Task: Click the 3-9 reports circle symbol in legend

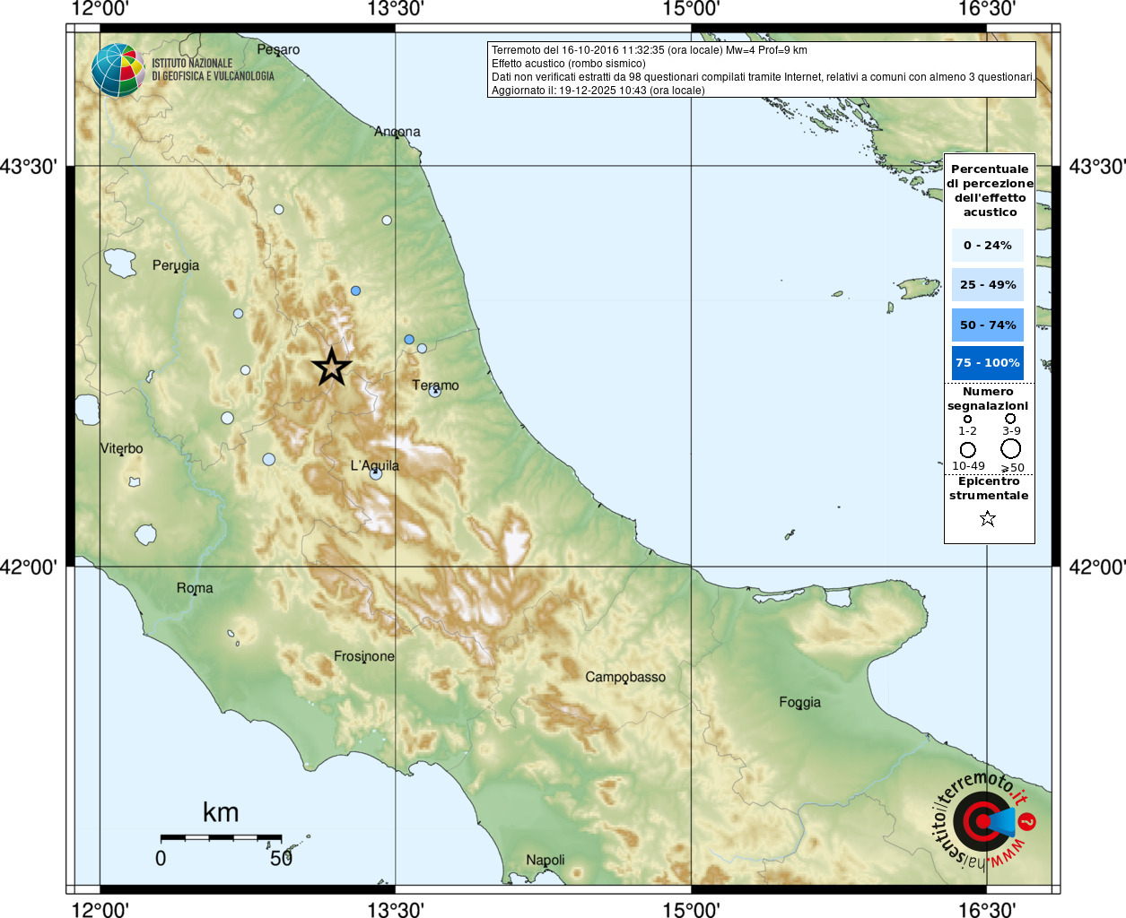Action: click(1010, 418)
